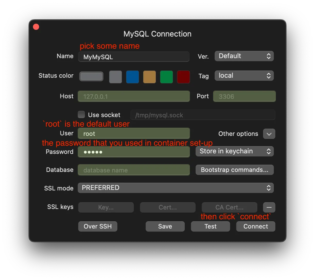Image resolution: width=315 pixels, height=280 pixels.
Task: Select the empty gray status color well
Action: pyautogui.click(x=91, y=76)
